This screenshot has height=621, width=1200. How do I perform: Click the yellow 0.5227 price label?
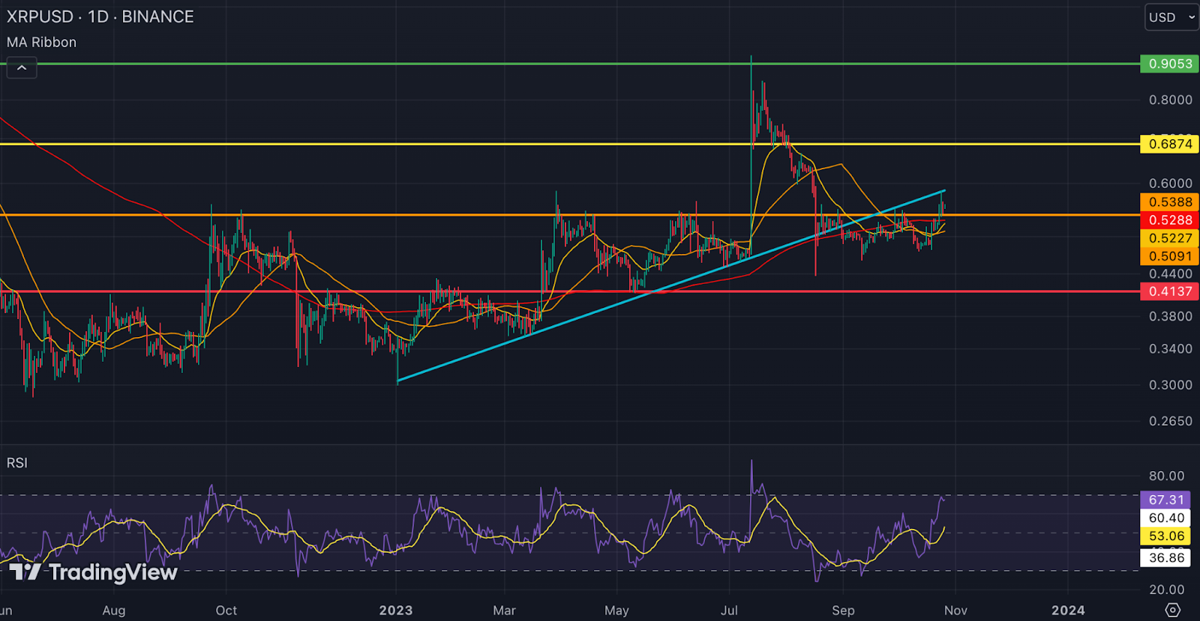[x=1170, y=238]
